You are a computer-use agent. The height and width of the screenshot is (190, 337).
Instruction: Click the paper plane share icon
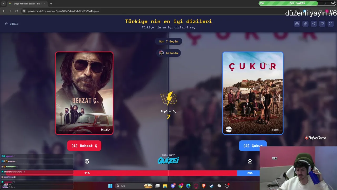314,24
